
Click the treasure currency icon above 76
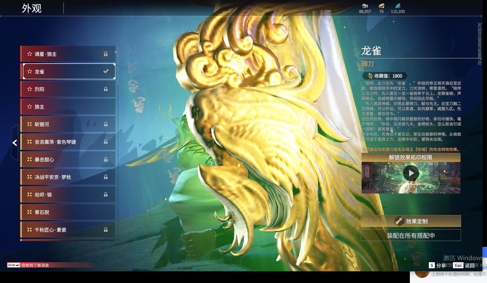pyautogui.click(x=382, y=6)
